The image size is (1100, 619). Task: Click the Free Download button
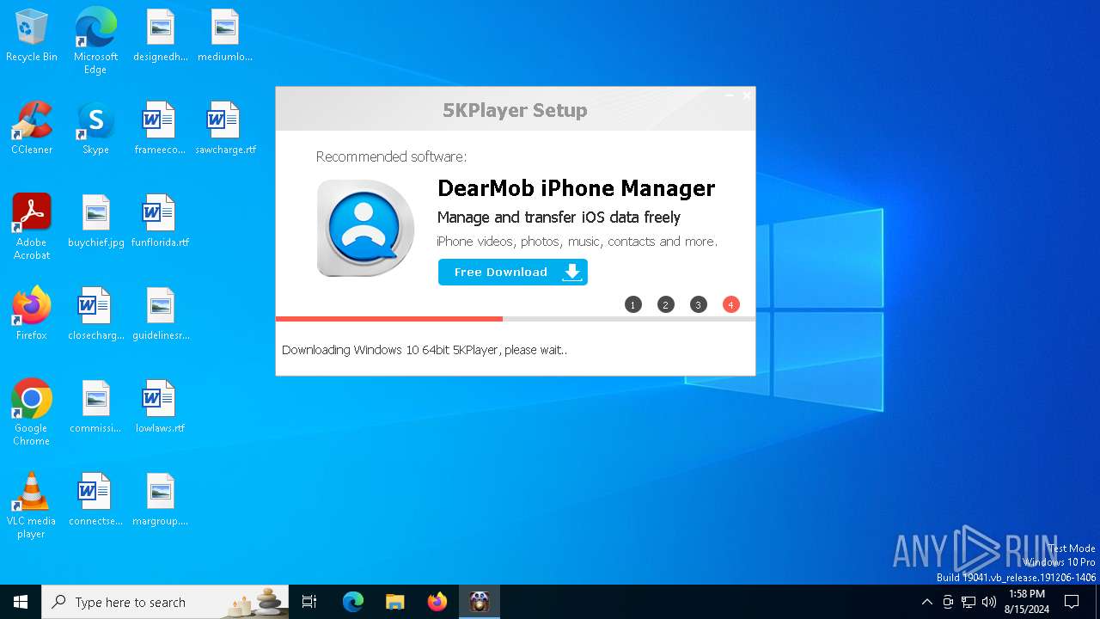coord(513,272)
